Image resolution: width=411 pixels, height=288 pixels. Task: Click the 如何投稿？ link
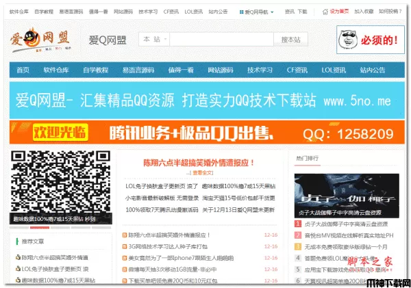click(x=390, y=12)
